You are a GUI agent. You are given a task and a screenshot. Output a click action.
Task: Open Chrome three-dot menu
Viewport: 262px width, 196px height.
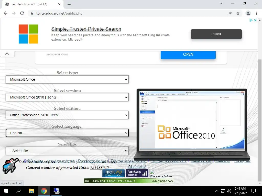pos(256,13)
